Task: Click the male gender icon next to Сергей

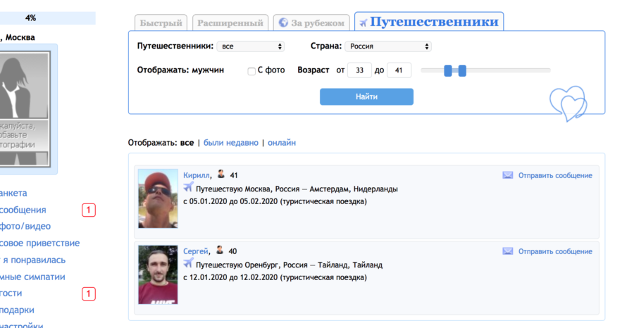Action: [x=220, y=250]
